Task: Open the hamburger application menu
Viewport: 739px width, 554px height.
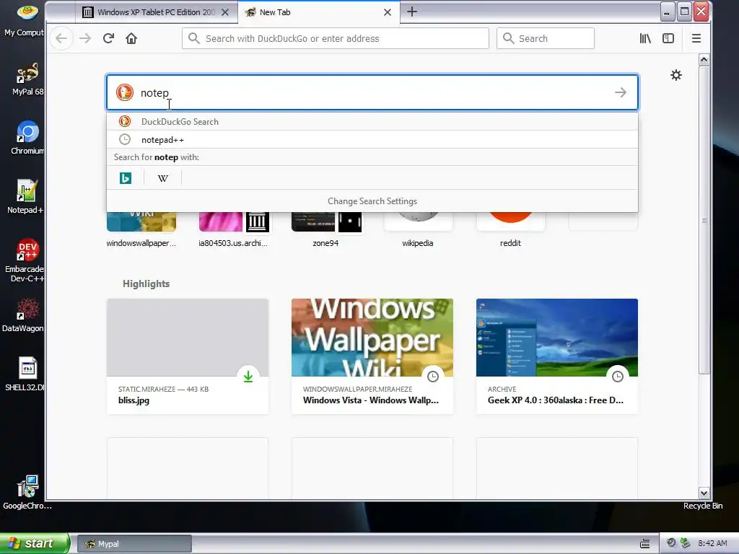Action: point(696,38)
